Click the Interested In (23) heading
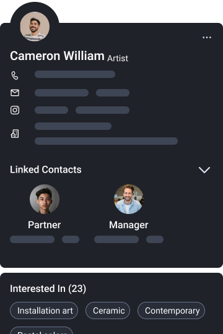 point(48,289)
